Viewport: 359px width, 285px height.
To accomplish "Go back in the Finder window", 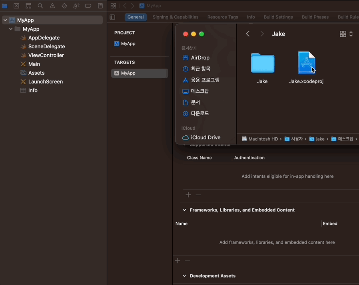I will [248, 34].
